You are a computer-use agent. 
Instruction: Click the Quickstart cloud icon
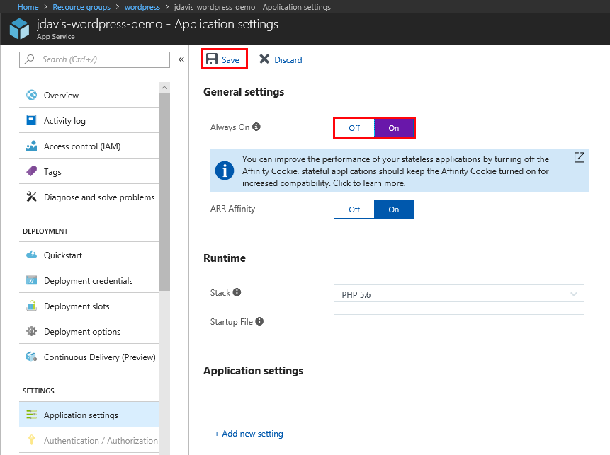pyautogui.click(x=31, y=255)
